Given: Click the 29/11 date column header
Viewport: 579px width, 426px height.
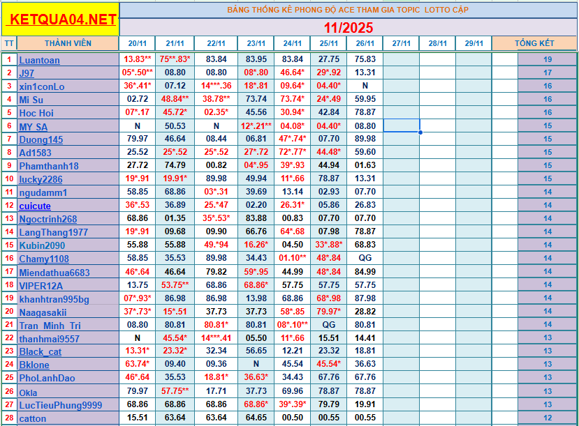Looking at the screenshot, I should tap(474, 43).
